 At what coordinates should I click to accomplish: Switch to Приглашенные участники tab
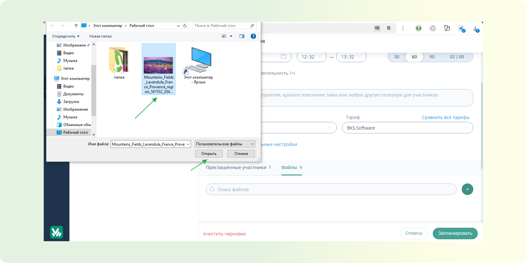238,167
